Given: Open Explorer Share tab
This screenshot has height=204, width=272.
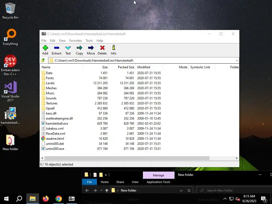Looking at the screenshot, I should [x=120, y=182].
